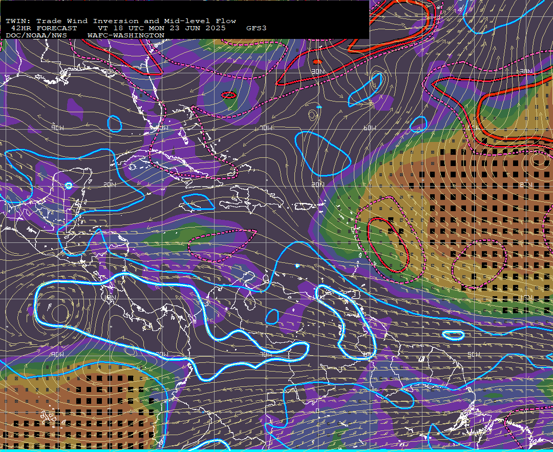Select the 50W longitude label over northern Brazil
The height and width of the screenshot is (452, 553).
click(x=474, y=354)
